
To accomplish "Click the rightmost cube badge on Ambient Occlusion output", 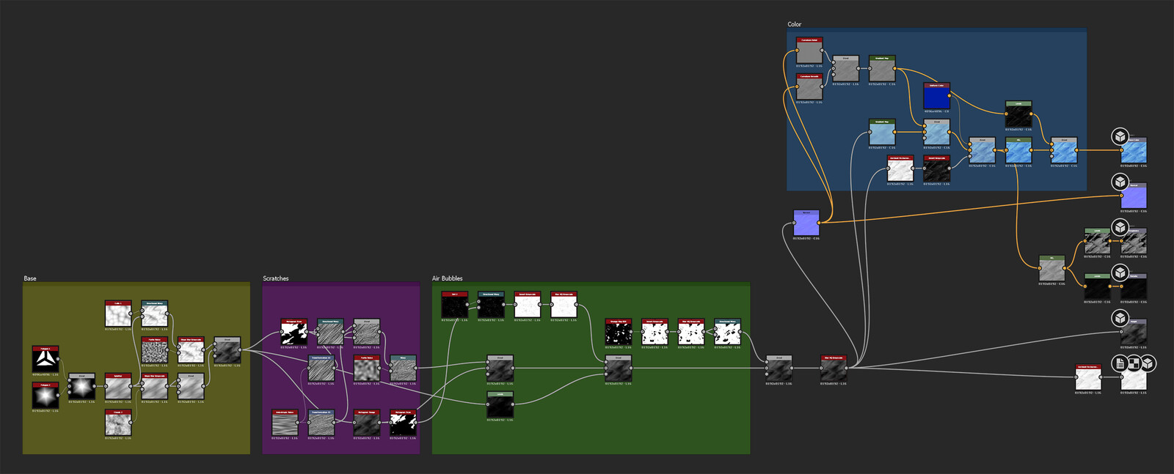I will pos(1148,363).
